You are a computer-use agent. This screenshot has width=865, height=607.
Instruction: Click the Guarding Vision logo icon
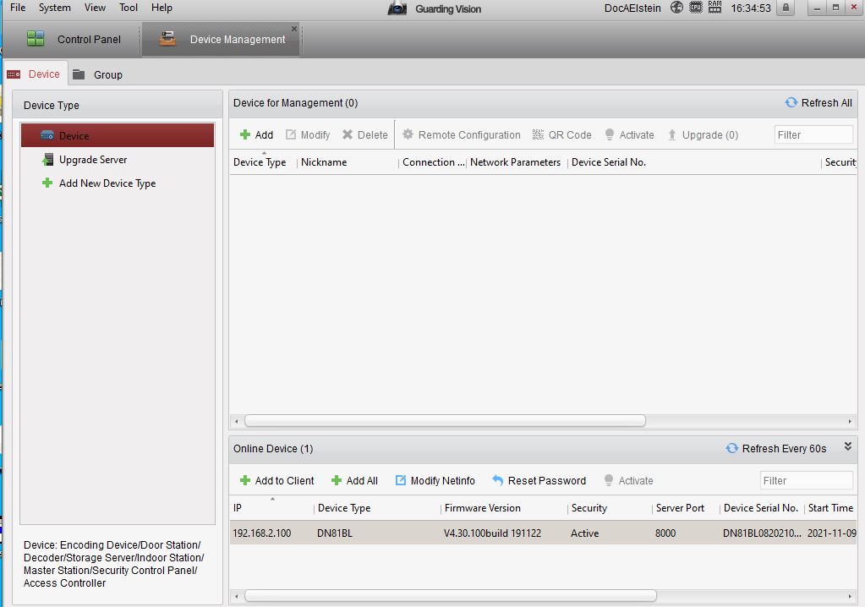point(397,8)
